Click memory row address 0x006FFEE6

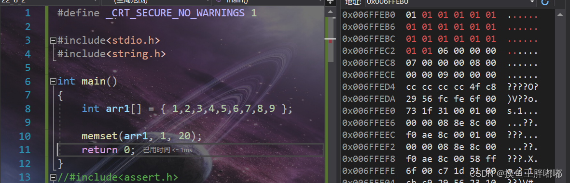coord(369,123)
